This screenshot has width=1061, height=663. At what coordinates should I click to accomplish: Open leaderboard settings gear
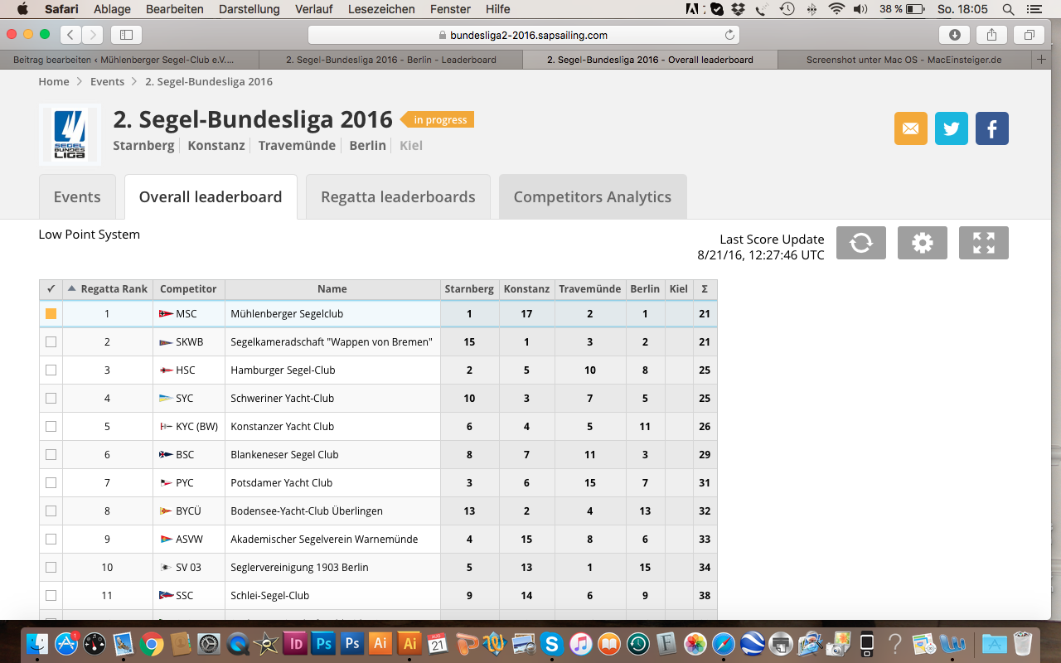click(922, 243)
